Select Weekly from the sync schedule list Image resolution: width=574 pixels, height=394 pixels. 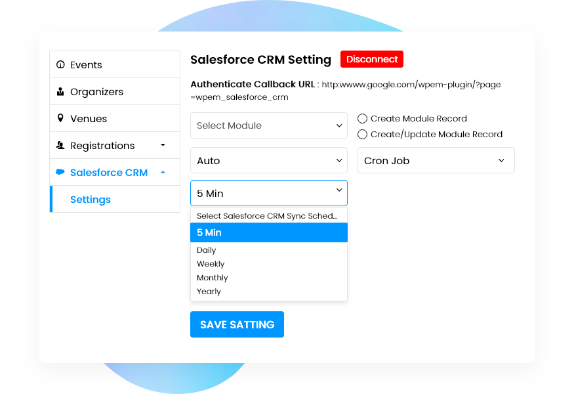click(x=211, y=263)
